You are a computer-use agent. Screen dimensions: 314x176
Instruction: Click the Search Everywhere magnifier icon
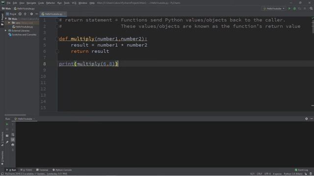point(311,9)
